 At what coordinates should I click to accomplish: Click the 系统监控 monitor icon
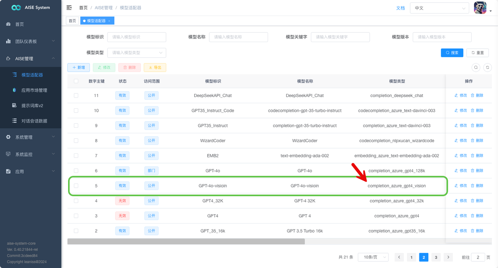pyautogui.click(x=9, y=154)
